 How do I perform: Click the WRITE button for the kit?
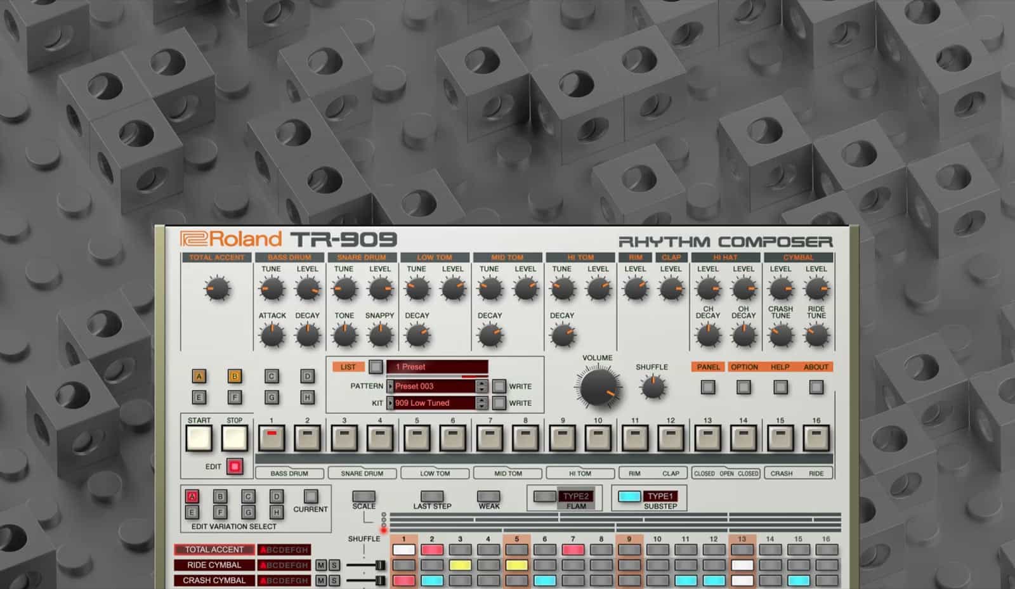click(499, 403)
